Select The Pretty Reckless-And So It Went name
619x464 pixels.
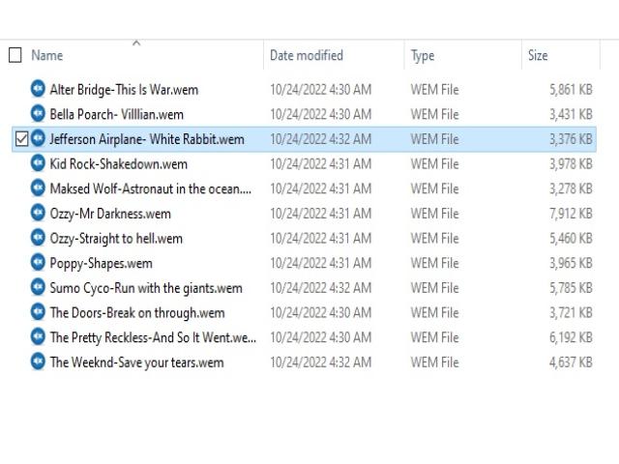tap(153, 337)
